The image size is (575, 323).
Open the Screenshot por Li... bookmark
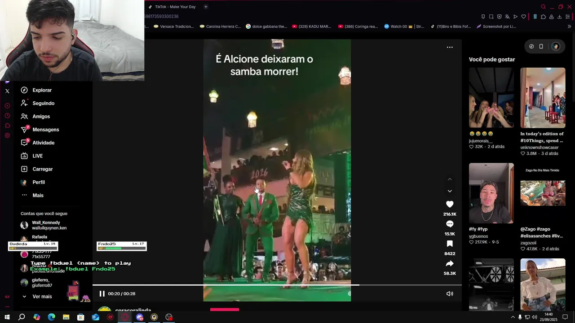[496, 26]
